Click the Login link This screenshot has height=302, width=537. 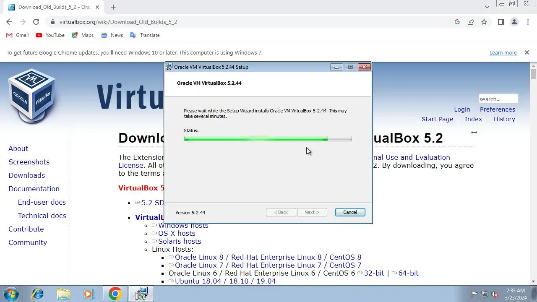(462, 109)
